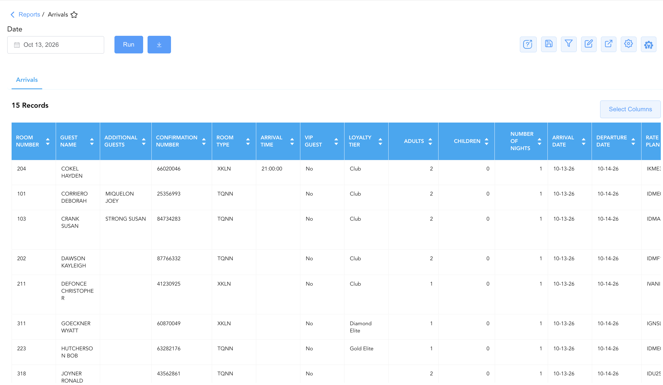The width and height of the screenshot is (663, 385).
Task: Click additional guest MIQUELON JOEY
Action: pyautogui.click(x=119, y=197)
